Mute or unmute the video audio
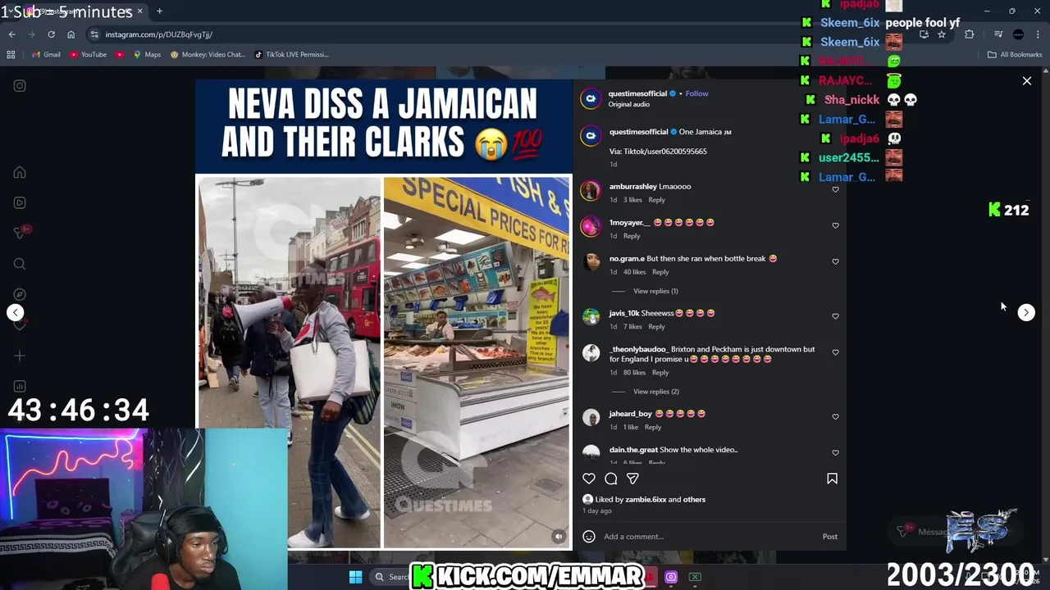The image size is (1050, 590). click(559, 537)
